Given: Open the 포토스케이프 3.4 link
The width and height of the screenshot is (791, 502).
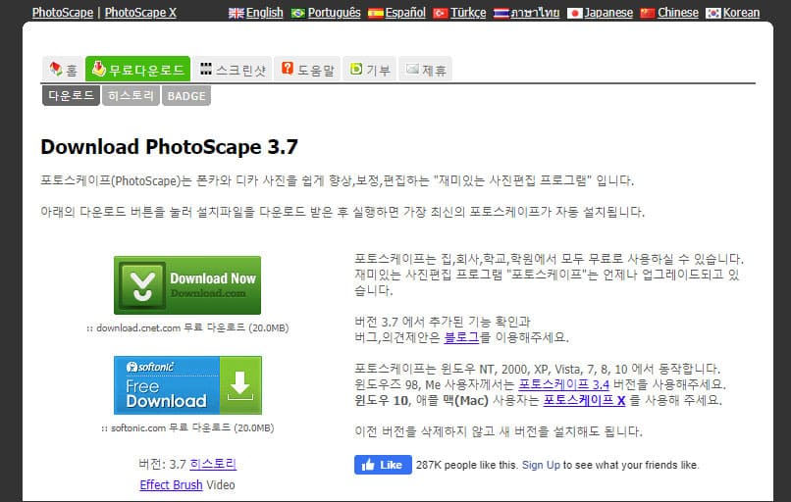Looking at the screenshot, I should tap(564, 384).
